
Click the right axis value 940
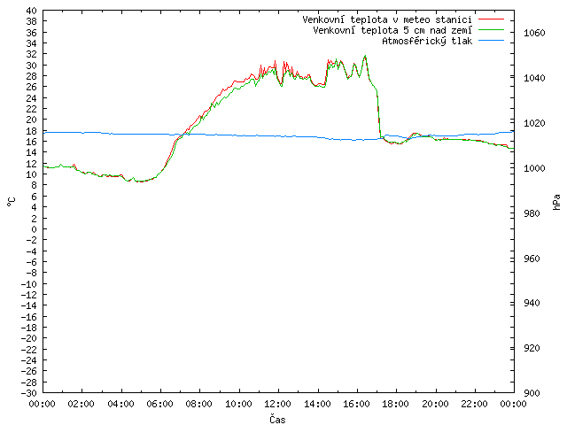(532, 303)
